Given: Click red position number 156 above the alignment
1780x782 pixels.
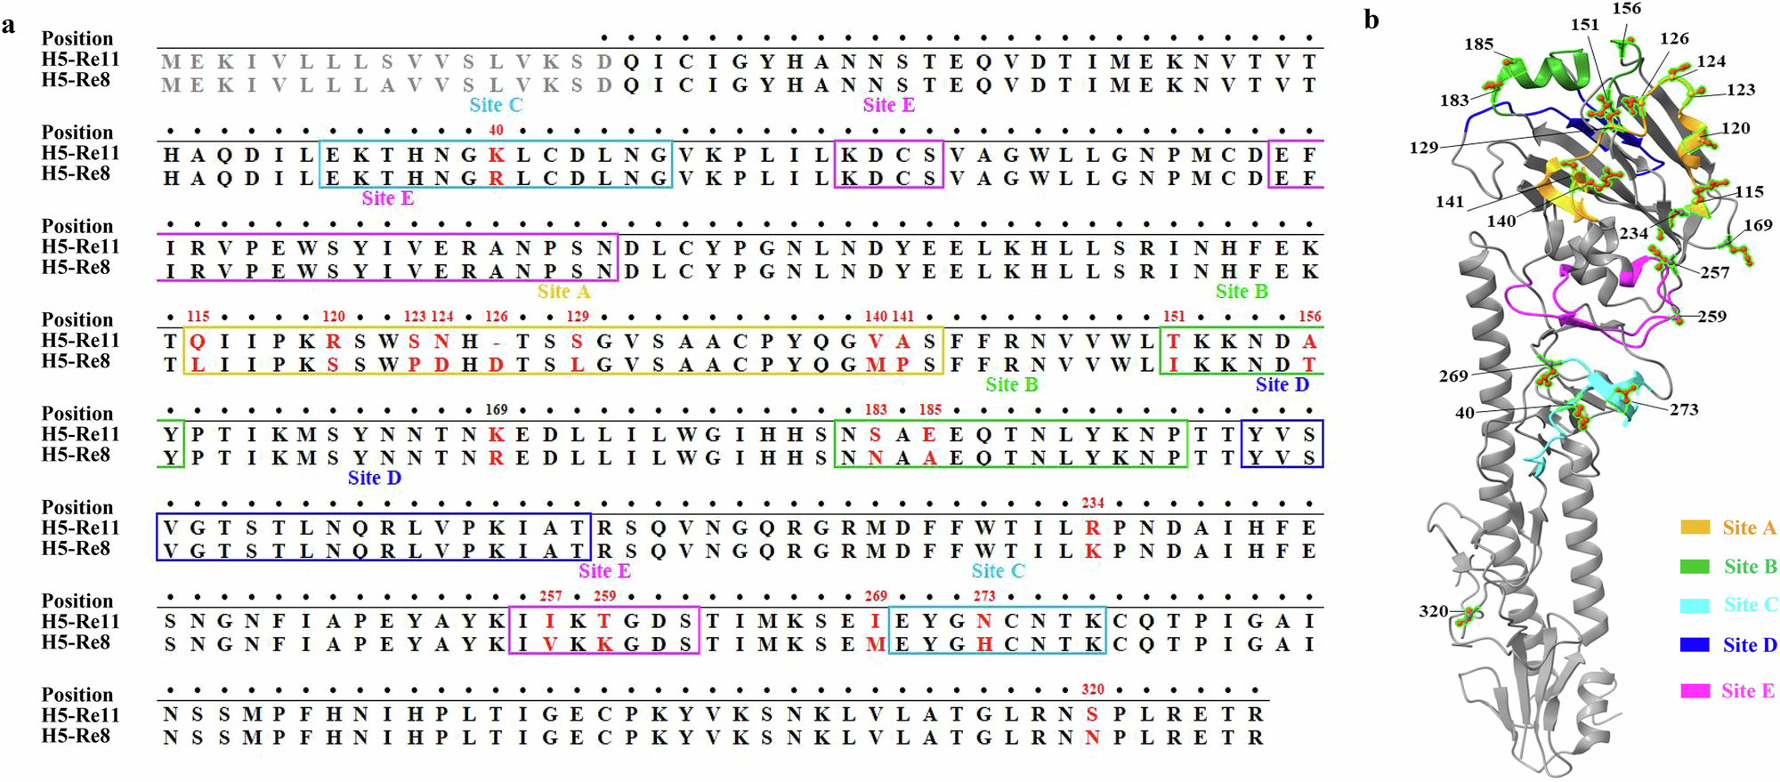Looking at the screenshot, I should pyautogui.click(x=1310, y=317).
